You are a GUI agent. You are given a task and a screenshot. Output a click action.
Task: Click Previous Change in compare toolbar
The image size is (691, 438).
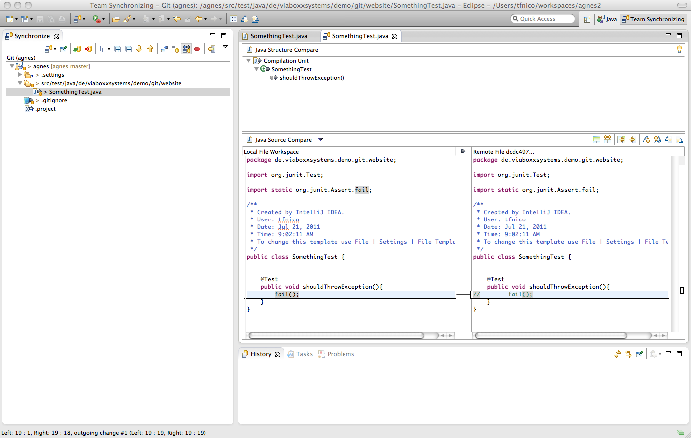[679, 140]
